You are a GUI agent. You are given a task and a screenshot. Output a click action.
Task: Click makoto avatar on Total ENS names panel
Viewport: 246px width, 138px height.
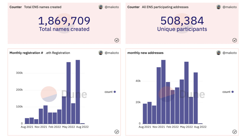point(101,7)
